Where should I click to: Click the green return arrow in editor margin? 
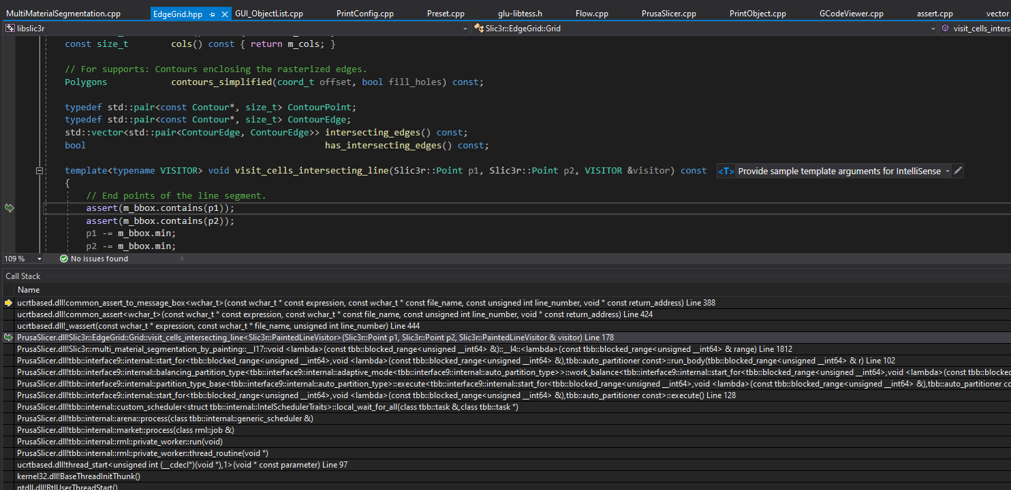click(x=9, y=208)
